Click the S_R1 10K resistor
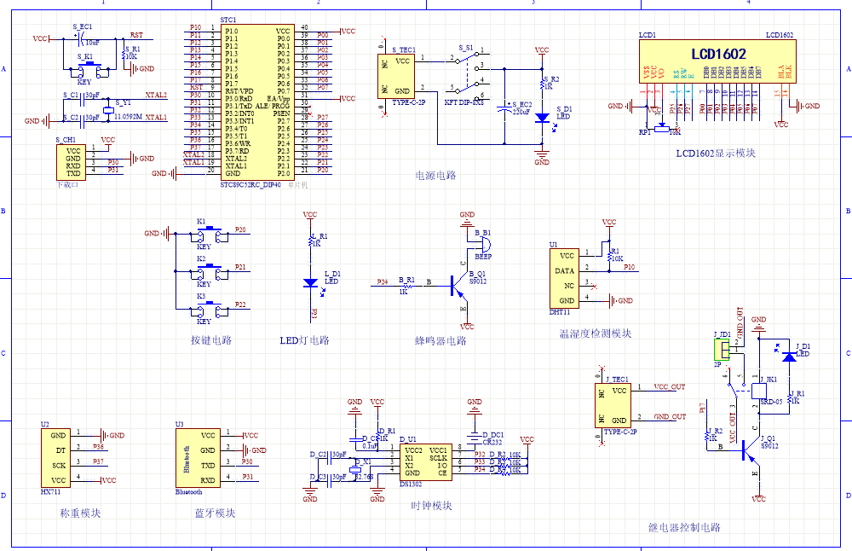The height and width of the screenshot is (551, 852). point(124,55)
